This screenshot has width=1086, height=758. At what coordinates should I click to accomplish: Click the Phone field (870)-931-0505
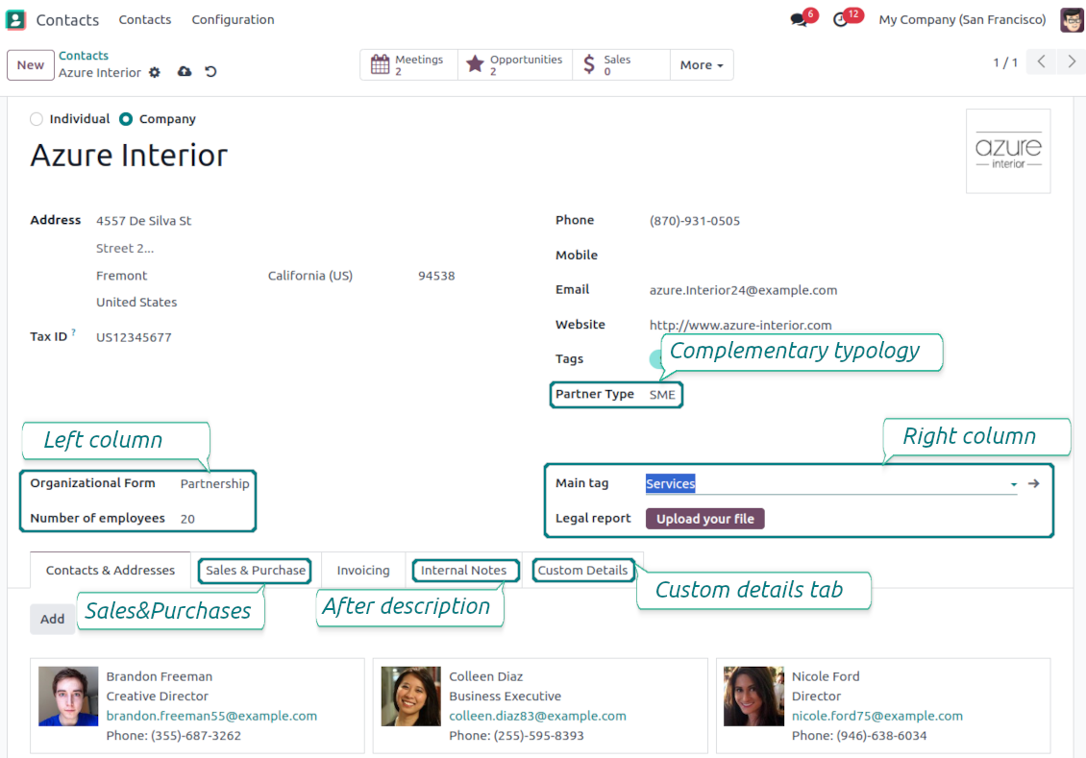[x=695, y=221]
